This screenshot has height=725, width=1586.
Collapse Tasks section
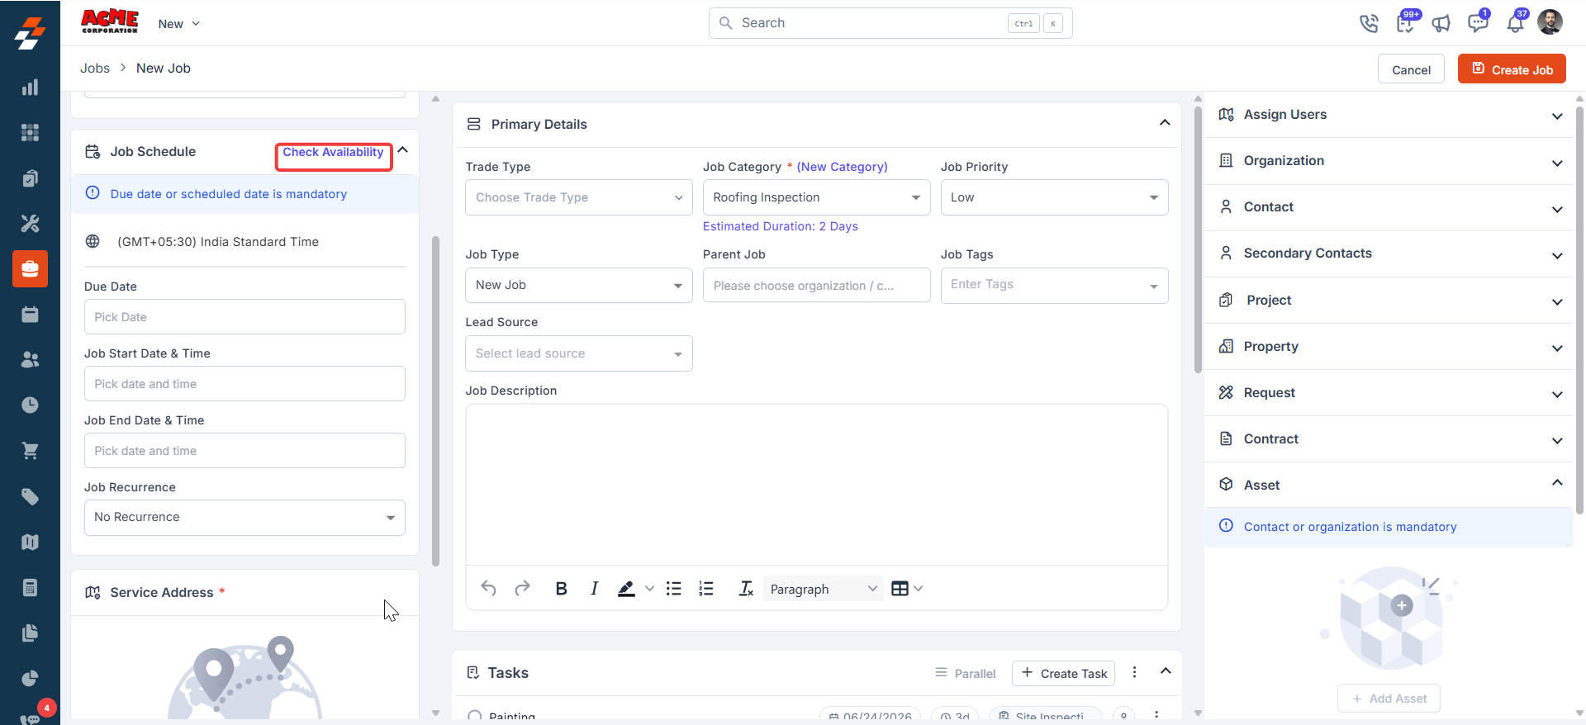coord(1166,671)
